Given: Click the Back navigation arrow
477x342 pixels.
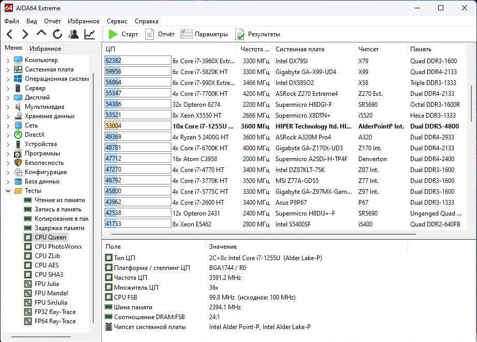Looking at the screenshot, I should [10, 34].
